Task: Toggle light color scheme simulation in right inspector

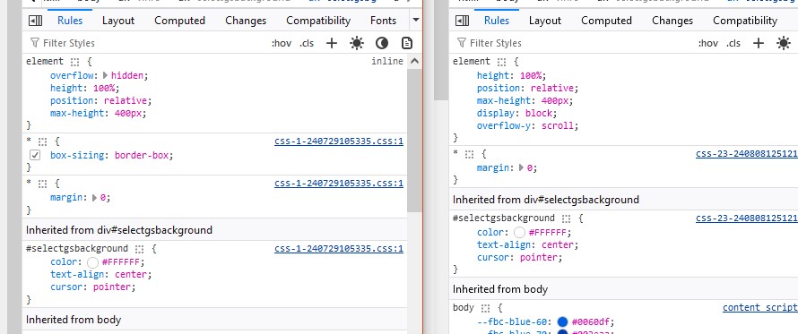Action: [784, 43]
